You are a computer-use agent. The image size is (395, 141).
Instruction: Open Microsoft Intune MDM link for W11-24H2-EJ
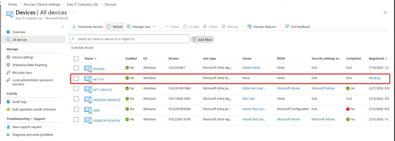[288, 88]
